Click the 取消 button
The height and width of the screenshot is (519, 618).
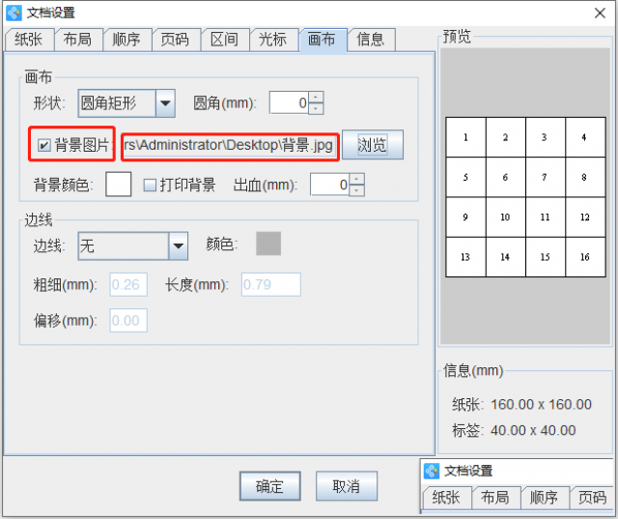(x=347, y=486)
